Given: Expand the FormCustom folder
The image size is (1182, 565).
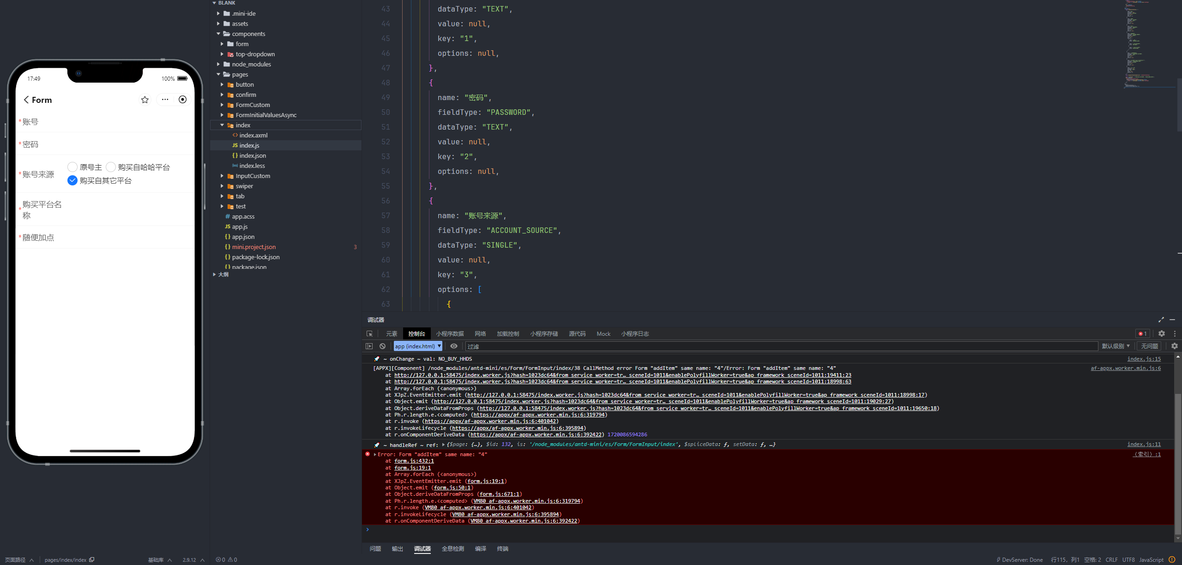Looking at the screenshot, I should pyautogui.click(x=222, y=105).
